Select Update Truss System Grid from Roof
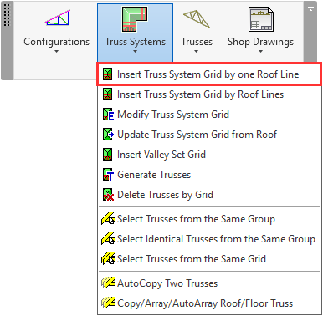The height and width of the screenshot is (316, 323). [209, 135]
